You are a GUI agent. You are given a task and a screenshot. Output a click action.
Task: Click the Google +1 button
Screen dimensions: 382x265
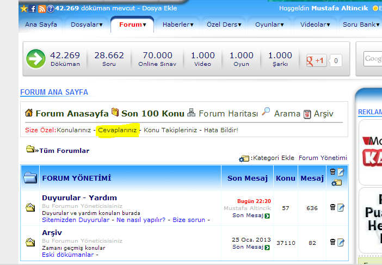(x=317, y=60)
